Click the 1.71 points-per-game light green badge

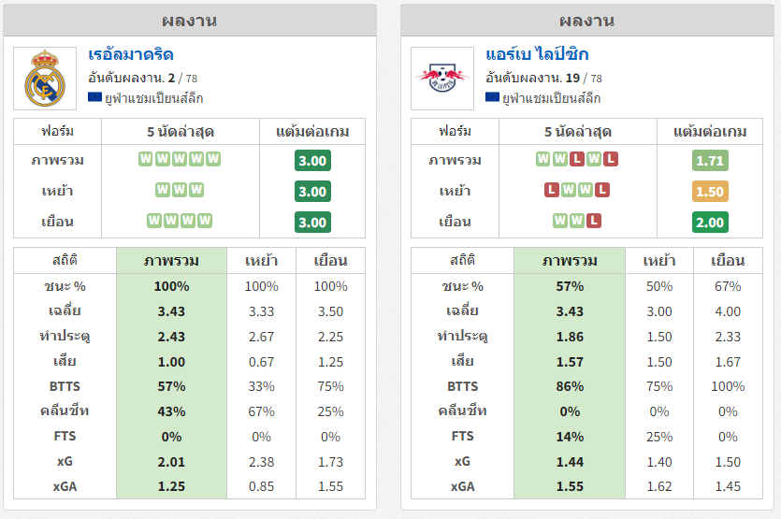coord(710,161)
